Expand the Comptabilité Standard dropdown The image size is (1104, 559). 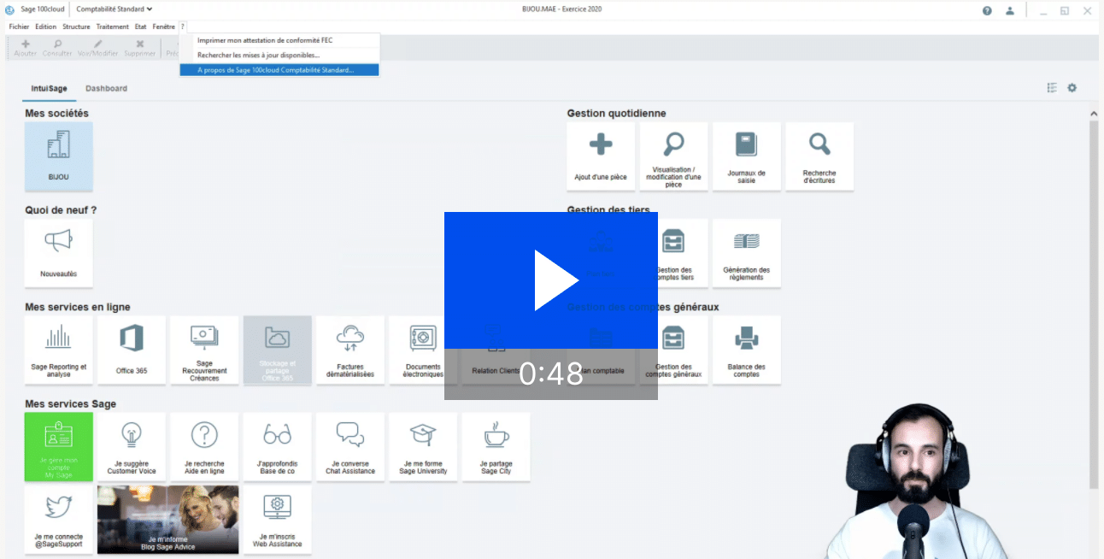coord(115,9)
